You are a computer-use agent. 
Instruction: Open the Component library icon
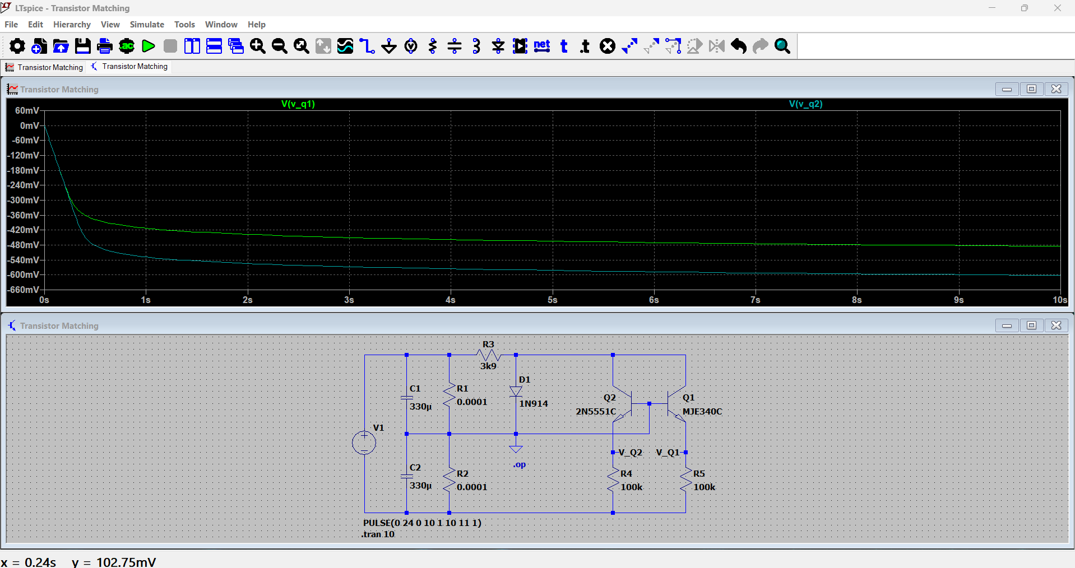[x=520, y=46]
